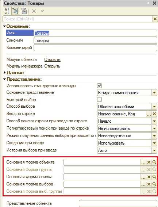Open Основная форма объекта with magnifier
Screen dimensions: 158x207
154,162
